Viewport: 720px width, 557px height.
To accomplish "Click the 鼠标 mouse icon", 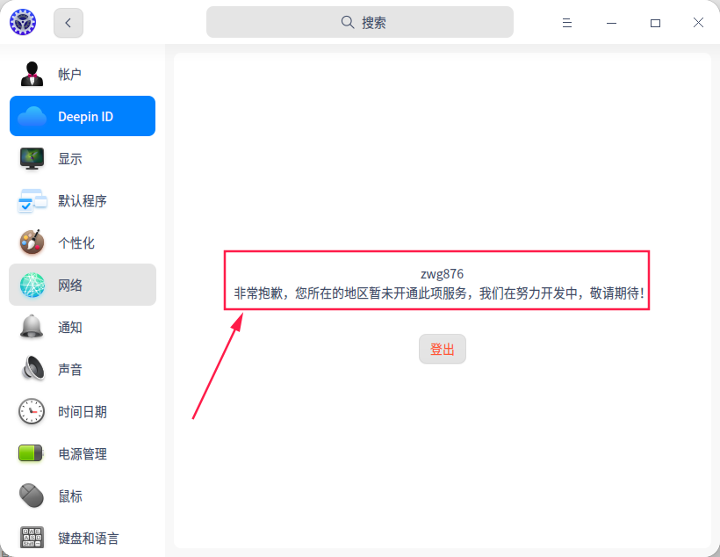I will coord(32,496).
